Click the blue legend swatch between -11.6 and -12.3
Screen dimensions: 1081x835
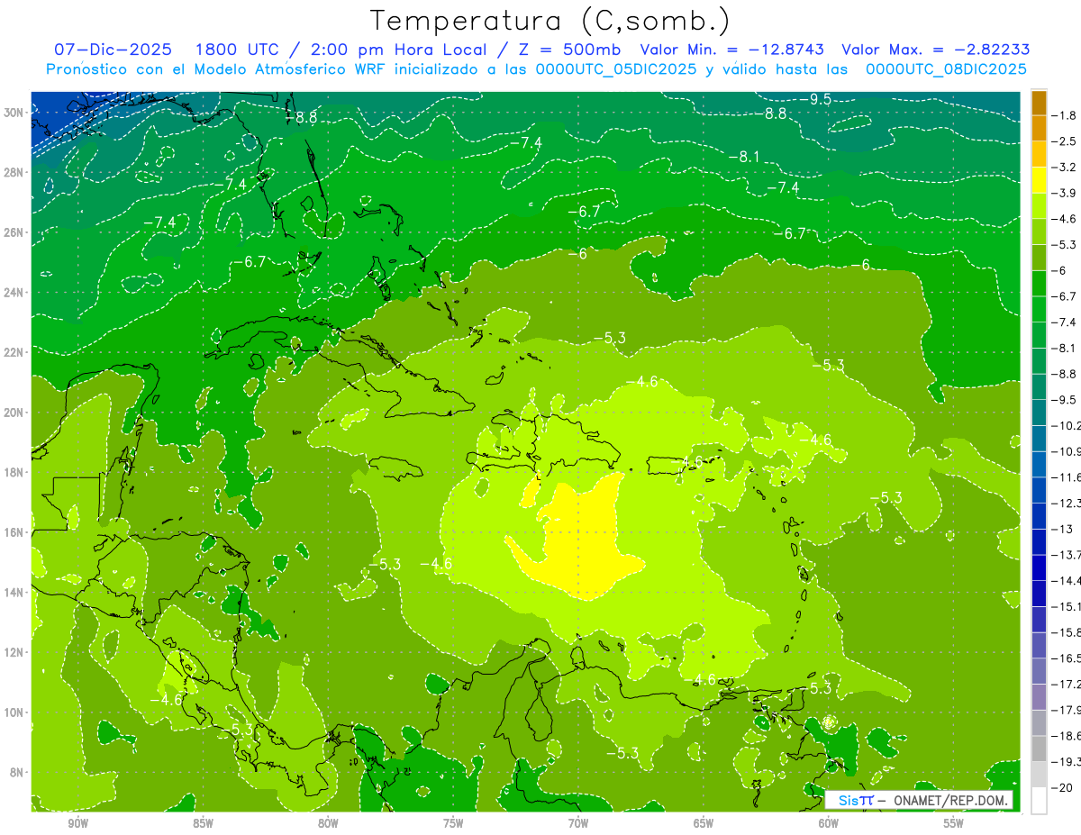pyautogui.click(x=1039, y=490)
